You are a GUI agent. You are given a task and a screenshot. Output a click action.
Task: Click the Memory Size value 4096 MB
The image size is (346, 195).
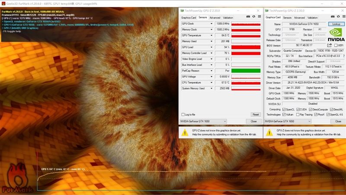[x=293, y=77]
